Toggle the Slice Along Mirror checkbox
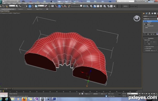This screenshot has width=158, height=101. (x=145, y=47)
